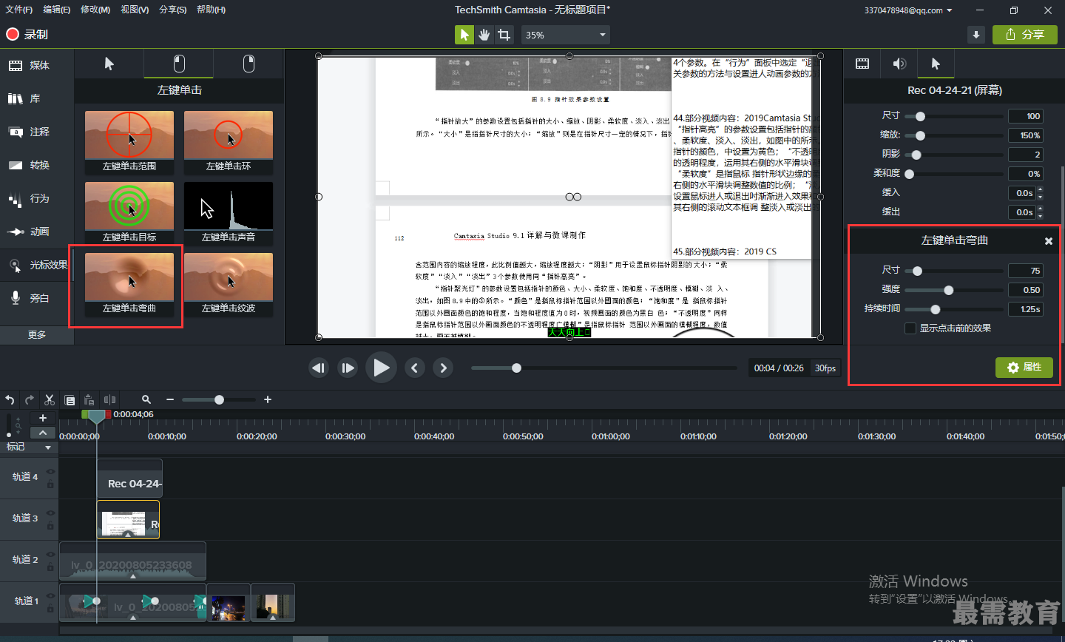Cut selection with the scissors icon

point(50,399)
